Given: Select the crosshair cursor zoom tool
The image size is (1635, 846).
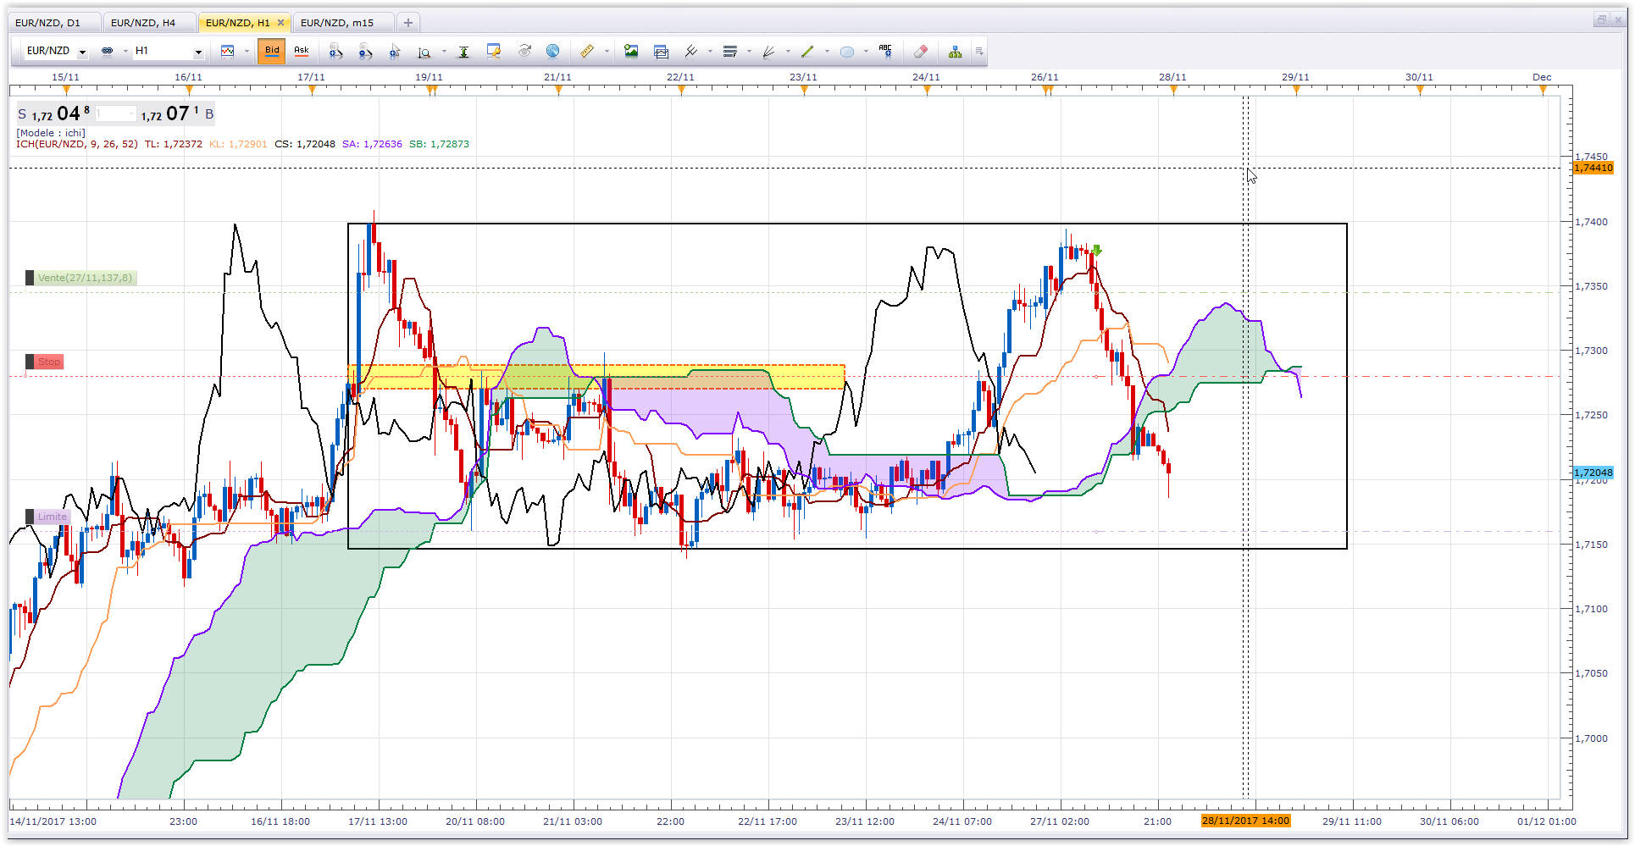Looking at the screenshot, I should [395, 52].
